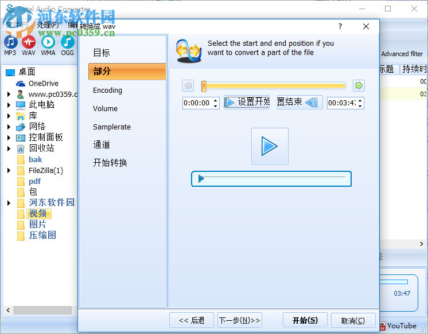Select the 此电脑 tree item
The width and height of the screenshot is (428, 334).
pyautogui.click(x=41, y=105)
